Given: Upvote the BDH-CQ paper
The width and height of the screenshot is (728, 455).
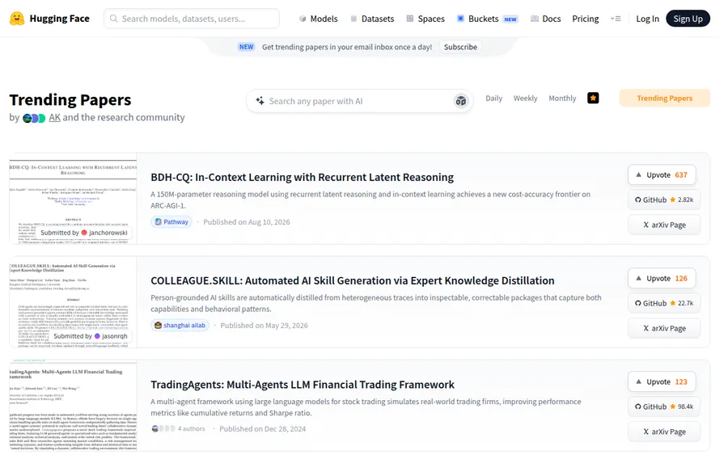Looking at the screenshot, I should tap(662, 175).
